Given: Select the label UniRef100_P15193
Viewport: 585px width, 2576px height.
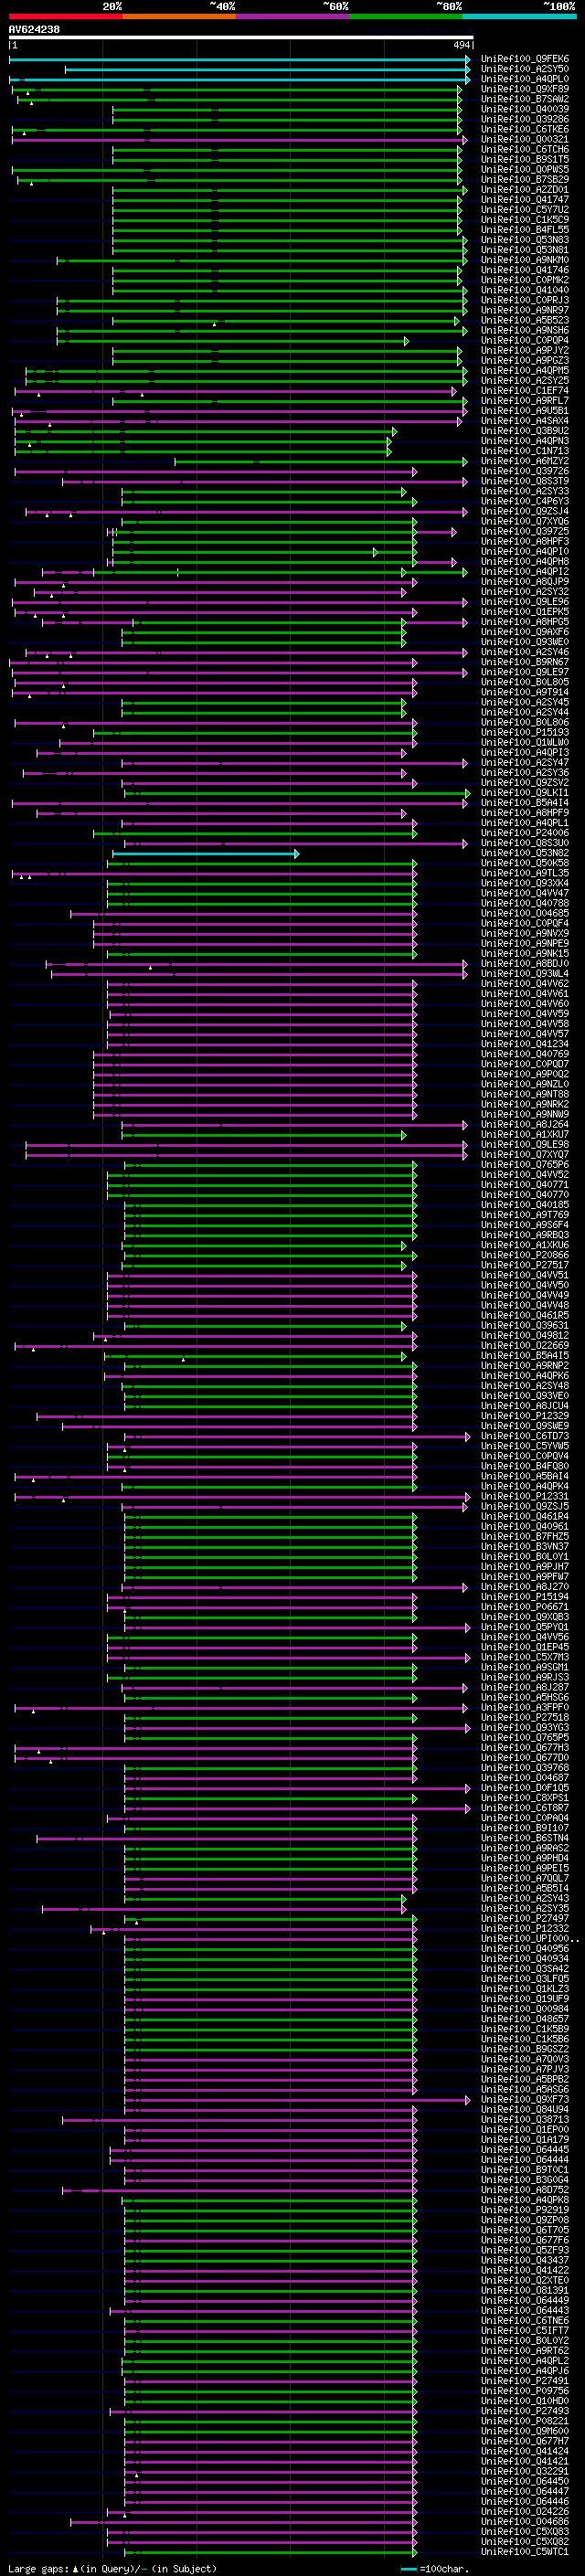Looking at the screenshot, I should [525, 732].
